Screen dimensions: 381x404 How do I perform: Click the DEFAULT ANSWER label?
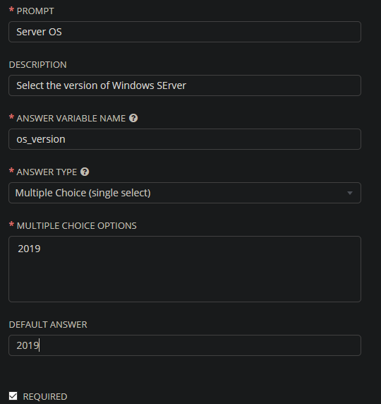(48, 325)
